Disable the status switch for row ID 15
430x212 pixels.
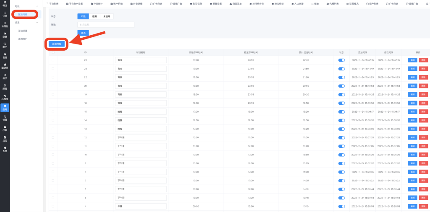coord(341,112)
